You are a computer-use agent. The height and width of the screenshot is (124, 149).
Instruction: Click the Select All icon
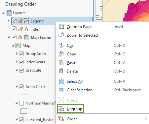click(x=61, y=81)
